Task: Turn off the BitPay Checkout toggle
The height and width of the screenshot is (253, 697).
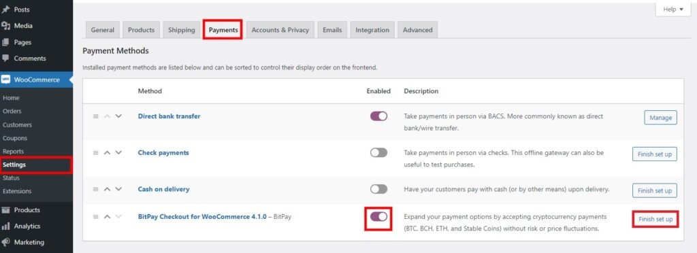Action: 378,216
